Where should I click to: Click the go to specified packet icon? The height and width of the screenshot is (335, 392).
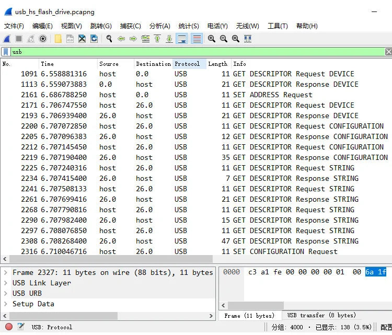(145, 39)
